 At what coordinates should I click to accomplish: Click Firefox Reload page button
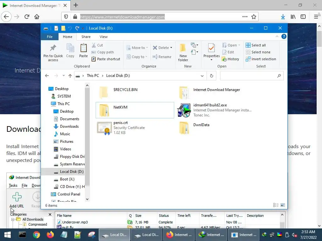27,17
